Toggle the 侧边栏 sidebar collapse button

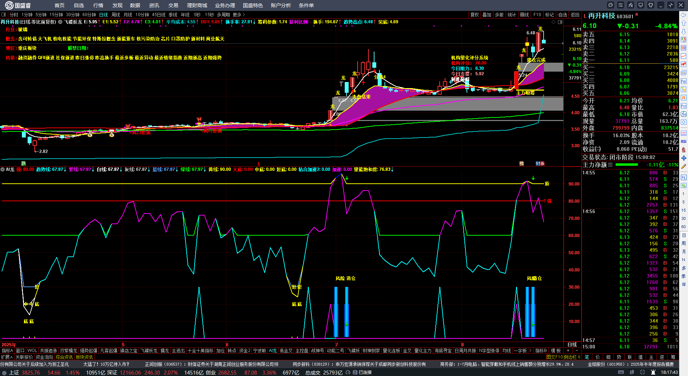click(572, 357)
